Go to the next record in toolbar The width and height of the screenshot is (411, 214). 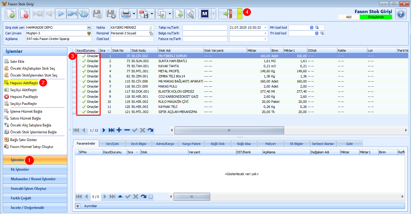[61, 14]
